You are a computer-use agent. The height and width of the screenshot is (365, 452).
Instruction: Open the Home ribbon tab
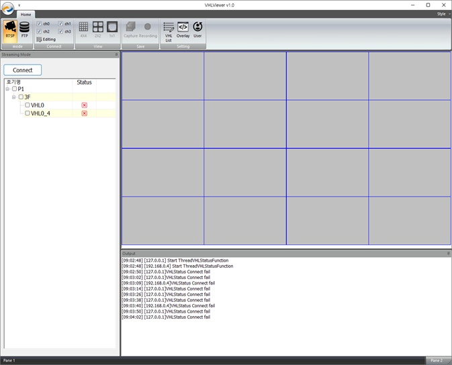[26, 14]
